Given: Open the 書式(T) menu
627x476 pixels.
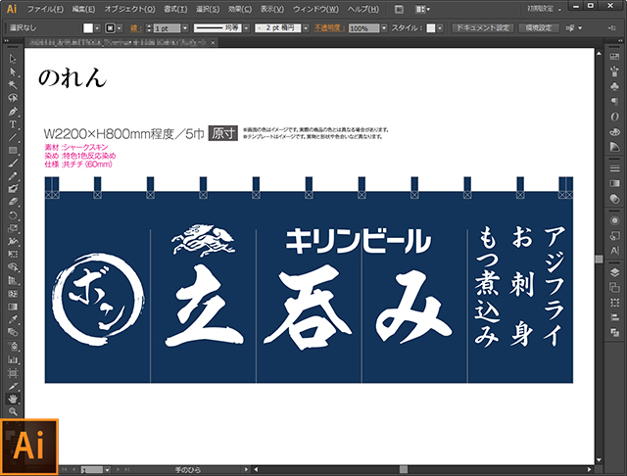Looking at the screenshot, I should 175,9.
